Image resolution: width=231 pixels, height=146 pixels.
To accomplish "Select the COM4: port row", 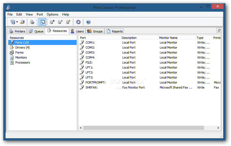I will click(x=149, y=57).
